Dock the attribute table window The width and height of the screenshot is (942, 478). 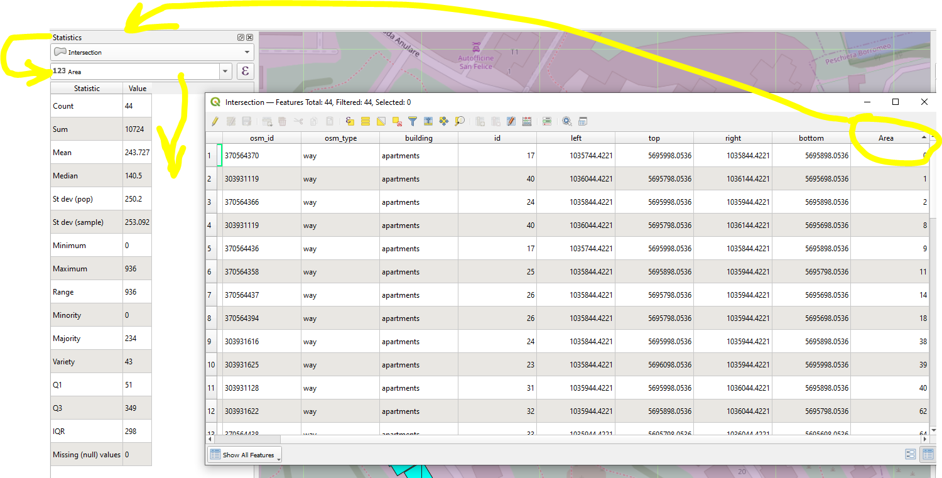pyautogui.click(x=582, y=121)
